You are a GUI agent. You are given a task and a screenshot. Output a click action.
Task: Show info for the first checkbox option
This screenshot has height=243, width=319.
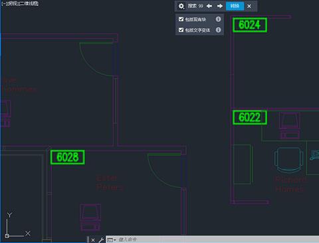coord(218,19)
